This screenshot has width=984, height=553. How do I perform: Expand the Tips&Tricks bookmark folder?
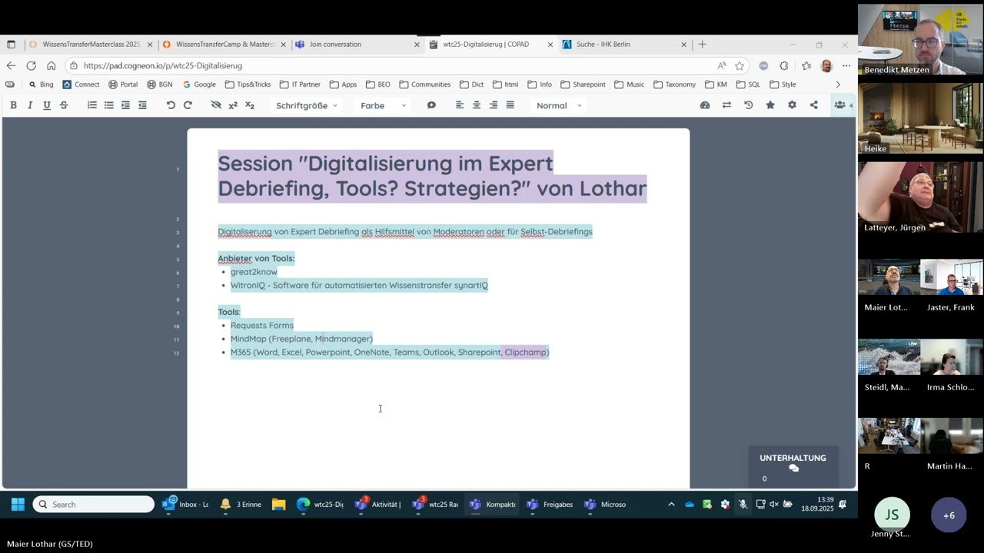pos(248,84)
